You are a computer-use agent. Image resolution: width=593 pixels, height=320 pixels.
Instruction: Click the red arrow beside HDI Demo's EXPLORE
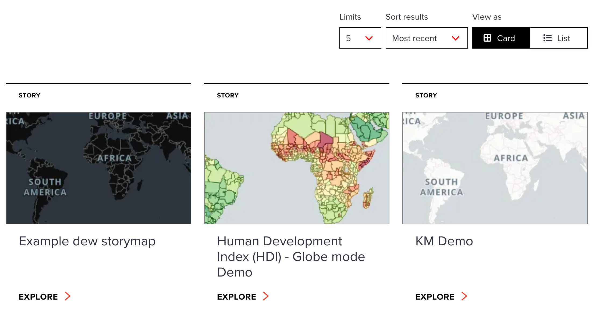[266, 296]
